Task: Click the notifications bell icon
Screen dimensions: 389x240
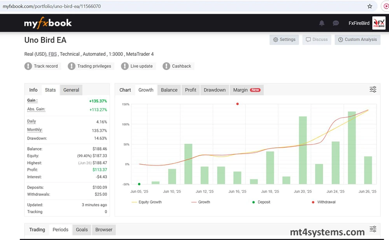Action: click(322, 23)
